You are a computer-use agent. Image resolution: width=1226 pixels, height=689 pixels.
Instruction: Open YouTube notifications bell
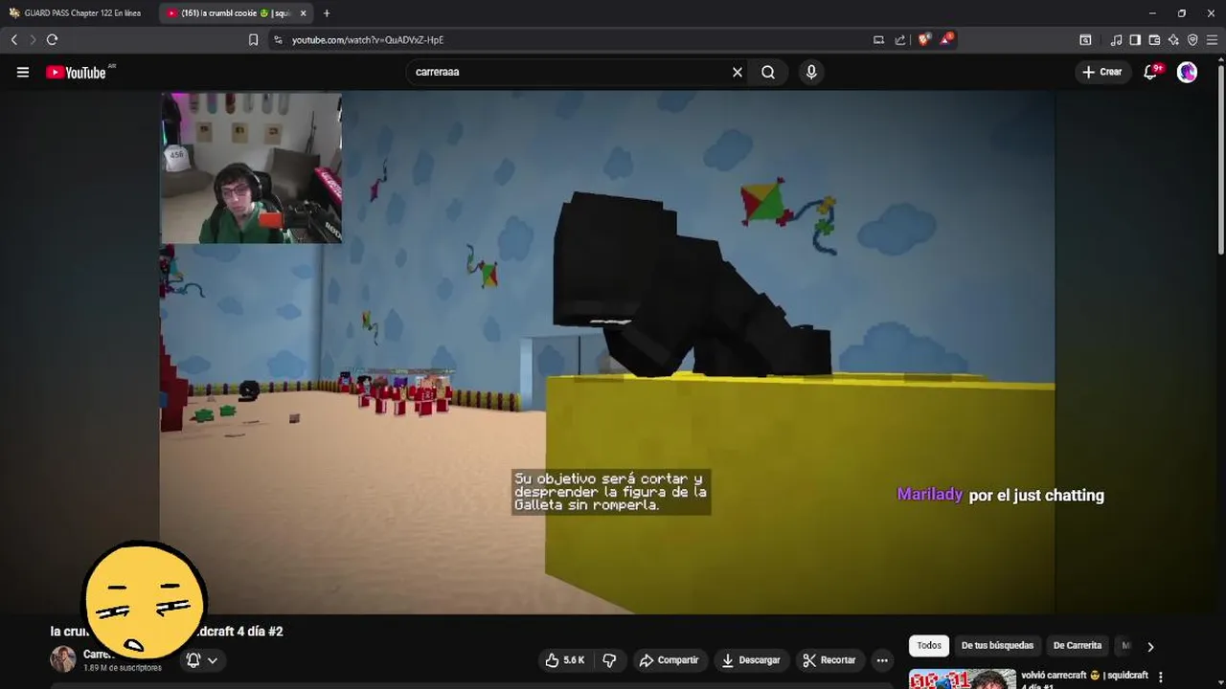coord(1151,72)
